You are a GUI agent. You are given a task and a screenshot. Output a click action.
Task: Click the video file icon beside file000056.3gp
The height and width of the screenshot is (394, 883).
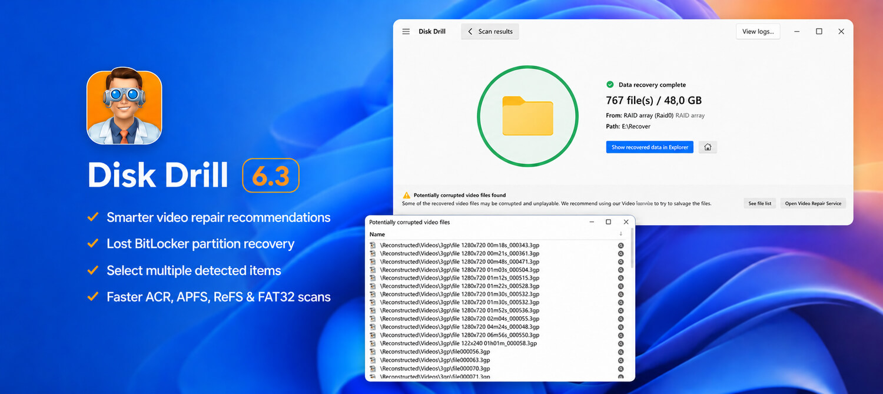click(373, 352)
